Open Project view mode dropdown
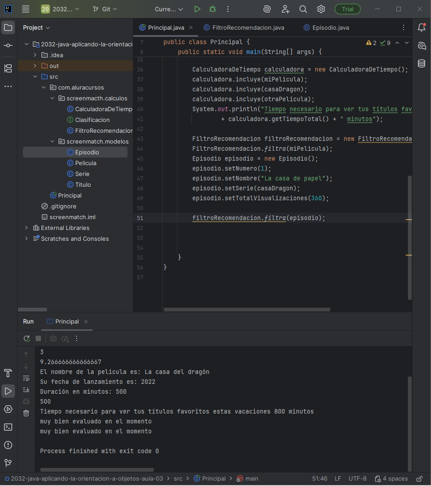The height and width of the screenshot is (486, 431). pyautogui.click(x=36, y=27)
